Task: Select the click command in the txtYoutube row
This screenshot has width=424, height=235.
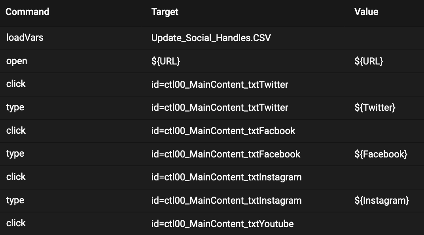Action: 16,224
